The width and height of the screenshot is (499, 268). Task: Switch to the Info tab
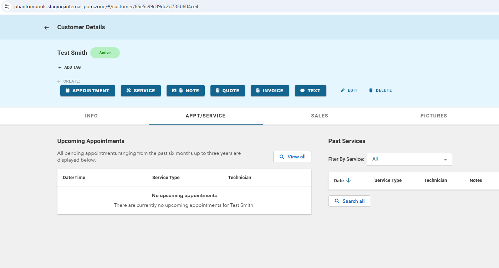point(91,116)
